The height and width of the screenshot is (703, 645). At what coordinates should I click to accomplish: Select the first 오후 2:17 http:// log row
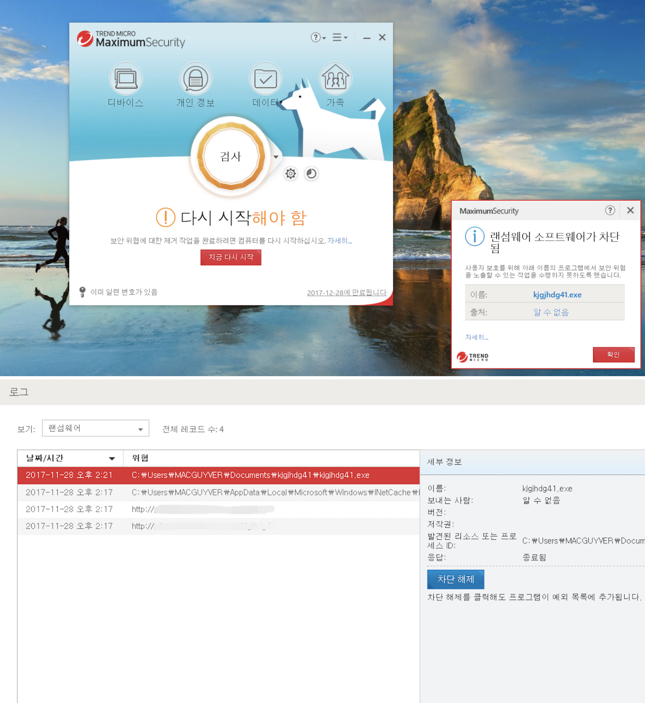(x=219, y=509)
